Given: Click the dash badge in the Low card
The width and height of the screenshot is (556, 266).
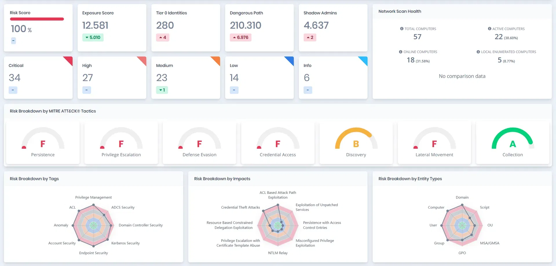Looking at the screenshot, I should click(x=234, y=90).
